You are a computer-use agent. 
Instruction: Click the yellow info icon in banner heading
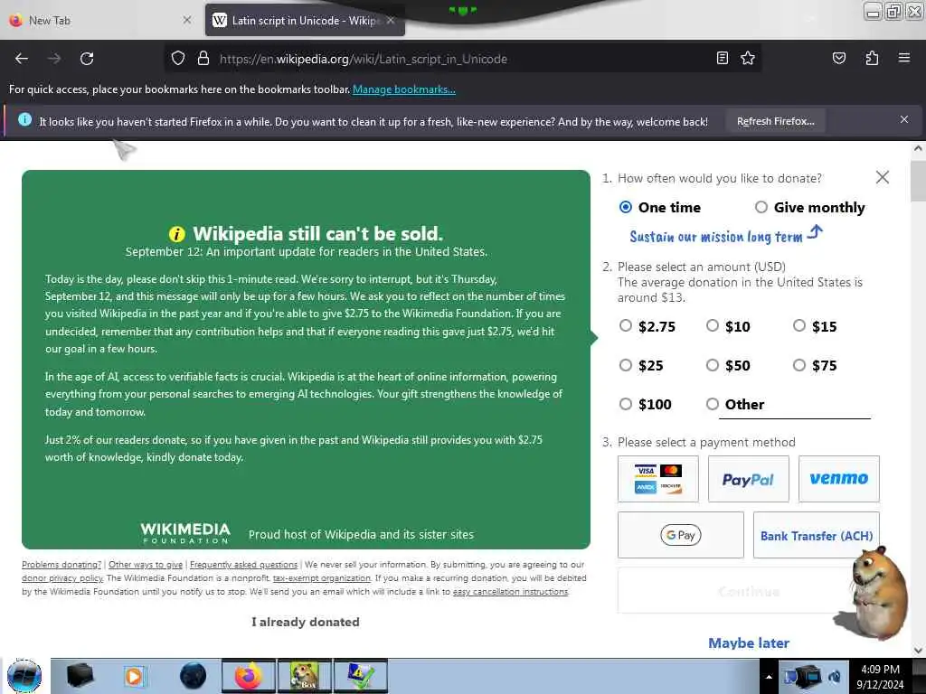point(176,234)
